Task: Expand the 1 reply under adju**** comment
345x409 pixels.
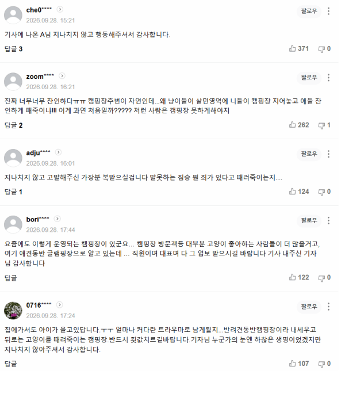Action: [13, 192]
